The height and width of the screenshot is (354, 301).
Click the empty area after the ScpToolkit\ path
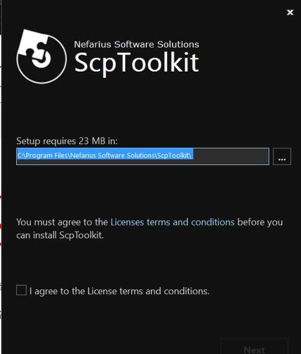231,156
